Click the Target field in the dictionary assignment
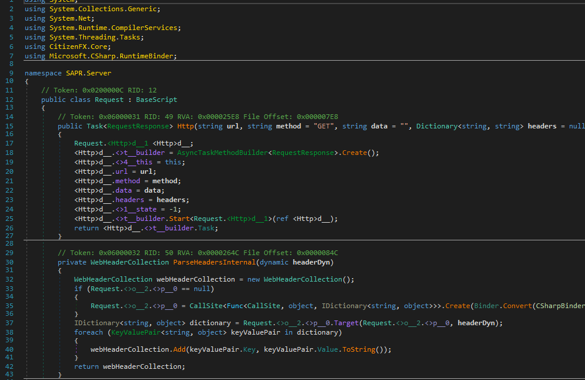Screen dimensions: 585x380 346,323
